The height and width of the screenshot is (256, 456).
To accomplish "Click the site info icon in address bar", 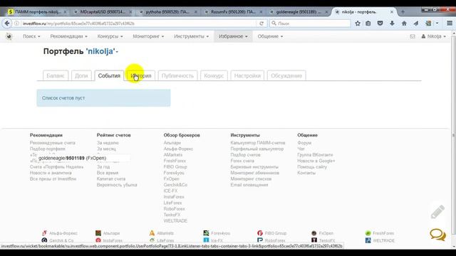I will tap(17, 23).
